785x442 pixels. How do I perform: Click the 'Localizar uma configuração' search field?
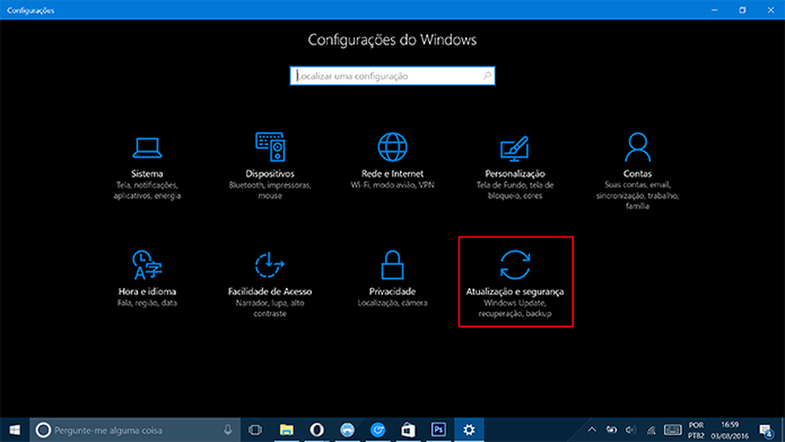pos(392,76)
